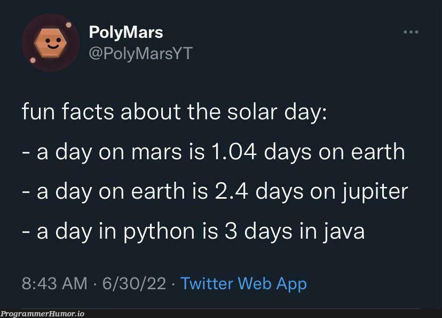The width and height of the screenshot is (442, 318).
Task: Open the Twitter Web App source link
Action: point(243,283)
